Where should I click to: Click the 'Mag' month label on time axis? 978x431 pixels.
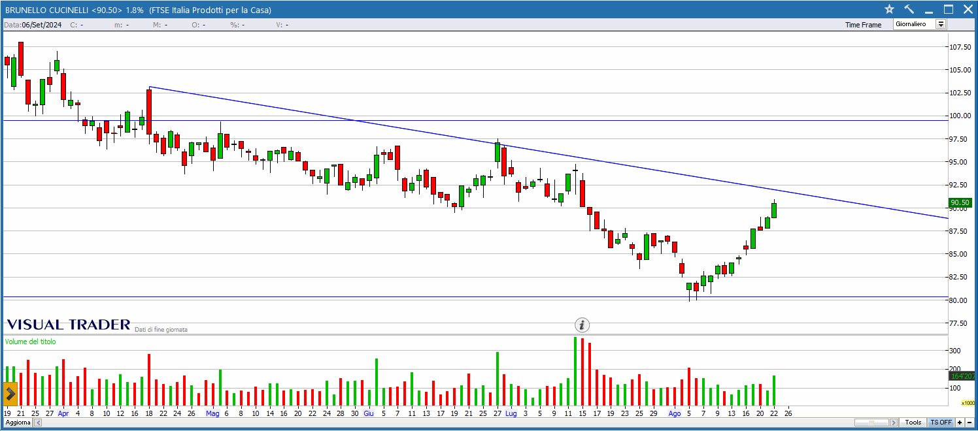point(212,413)
